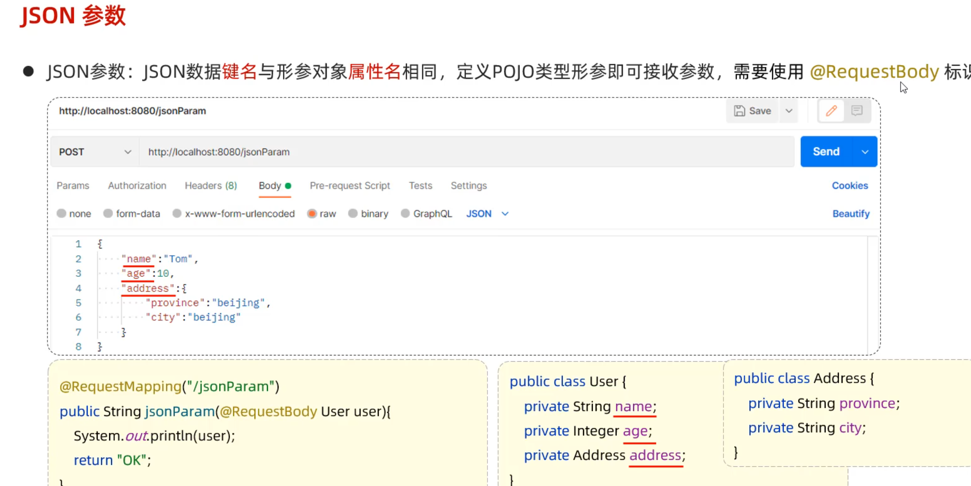Image resolution: width=971 pixels, height=486 pixels.
Task: Click the Beautify link
Action: coord(851,213)
